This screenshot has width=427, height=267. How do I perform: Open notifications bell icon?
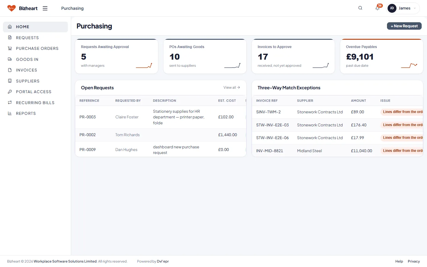click(x=377, y=8)
